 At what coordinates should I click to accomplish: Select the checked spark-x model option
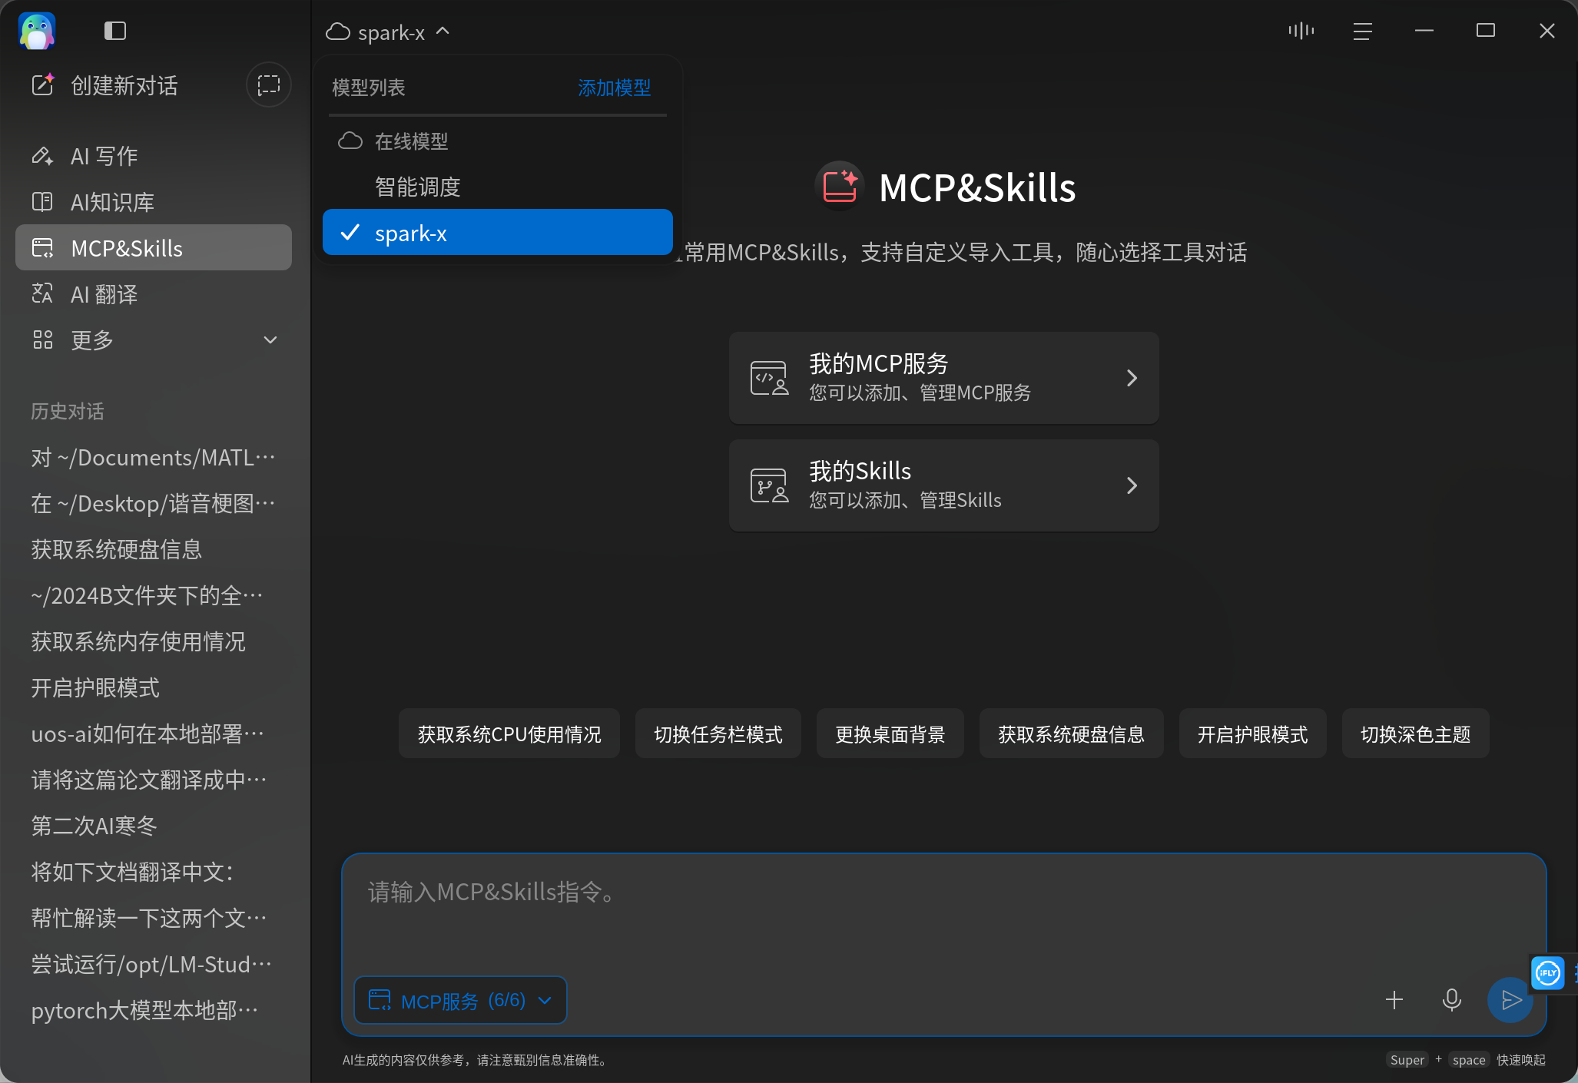(497, 233)
